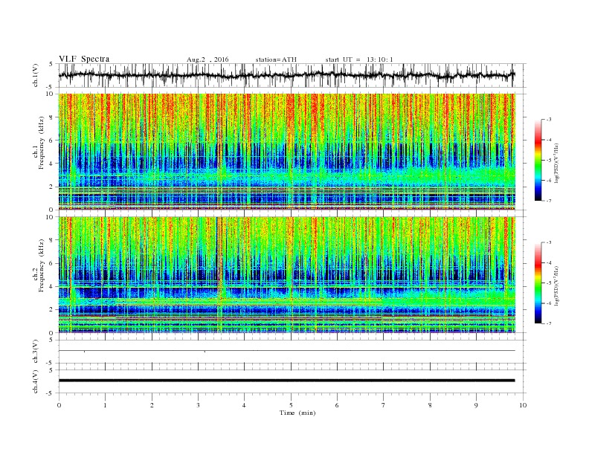Viewport: 589px width, 455px height.
Task: Click time axis tick label "8"
Action: click(430, 405)
